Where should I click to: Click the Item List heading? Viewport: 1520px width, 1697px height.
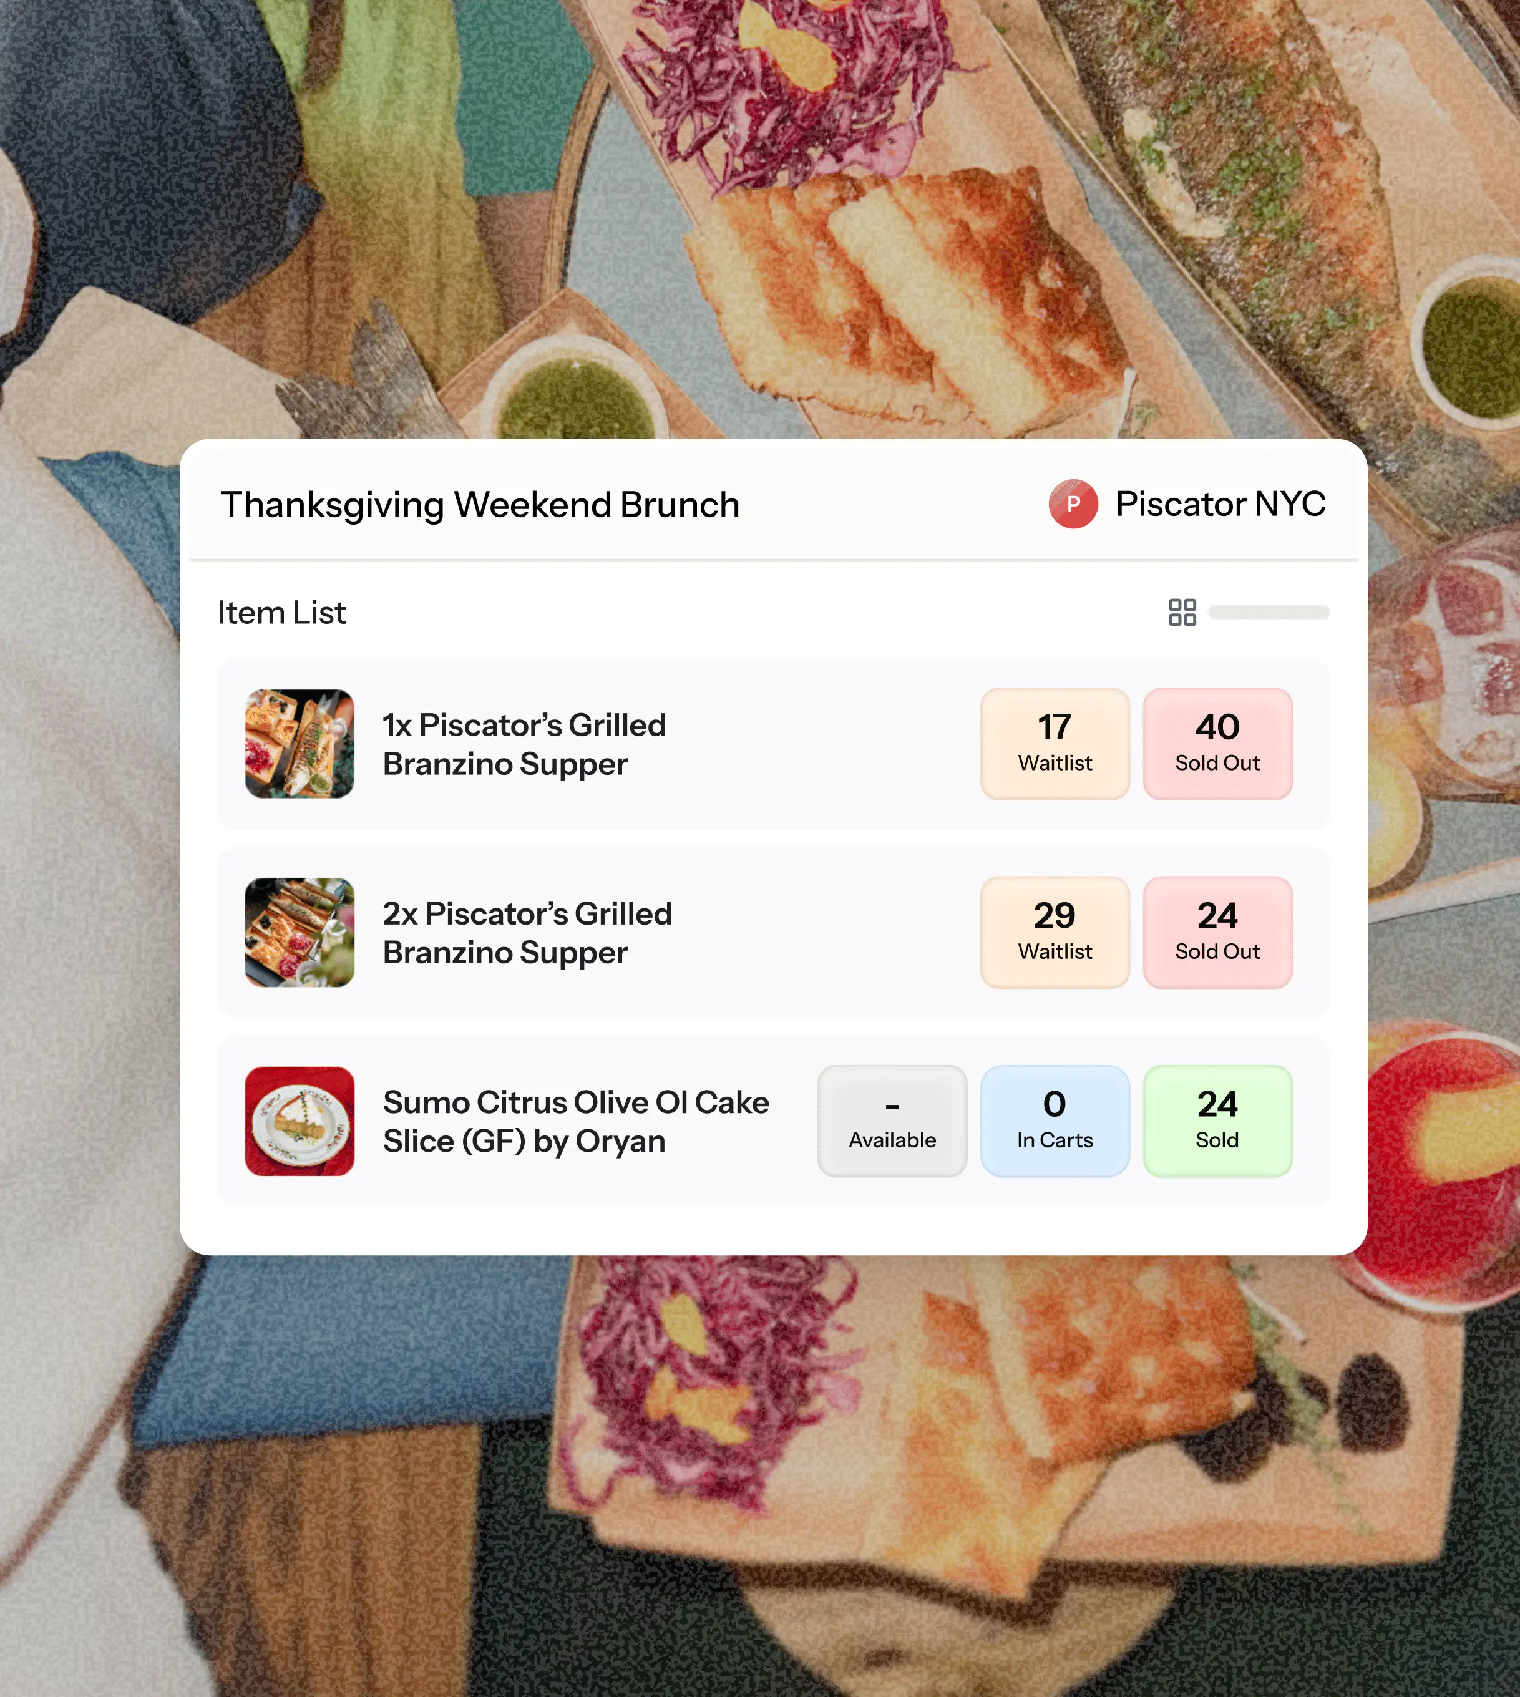(281, 612)
